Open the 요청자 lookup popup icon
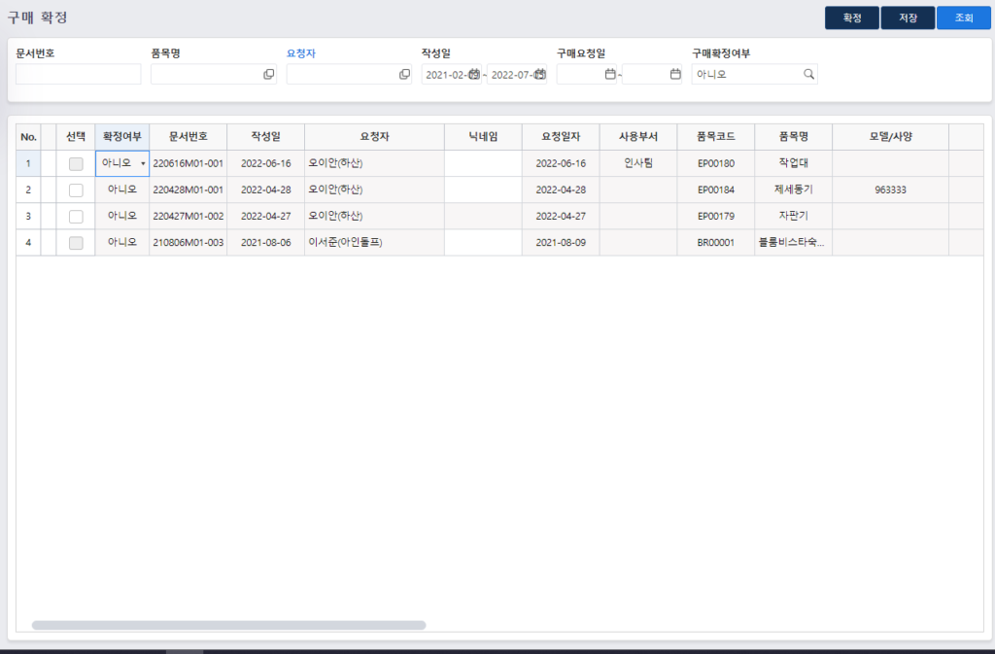The width and height of the screenshot is (995, 654). click(404, 75)
